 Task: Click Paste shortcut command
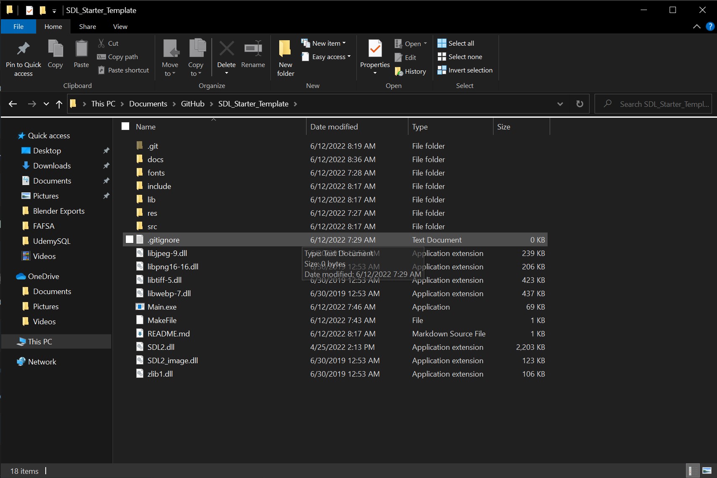123,70
